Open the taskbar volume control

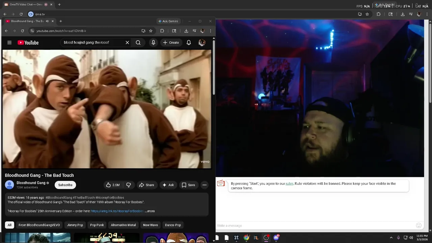pos(411,238)
